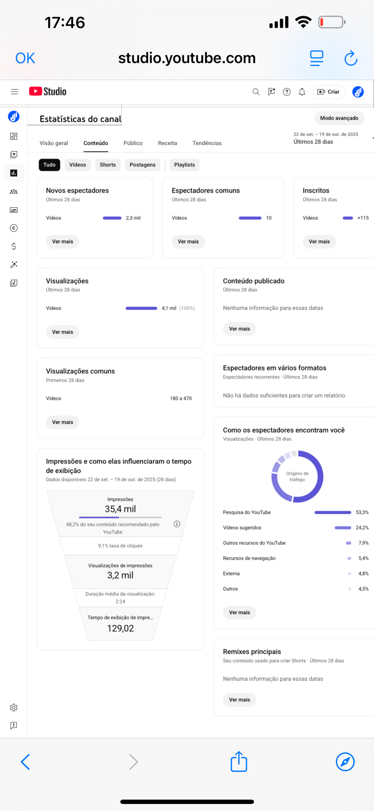Switch to the Receita tab
Screen dimensions: 374x811
167,143
